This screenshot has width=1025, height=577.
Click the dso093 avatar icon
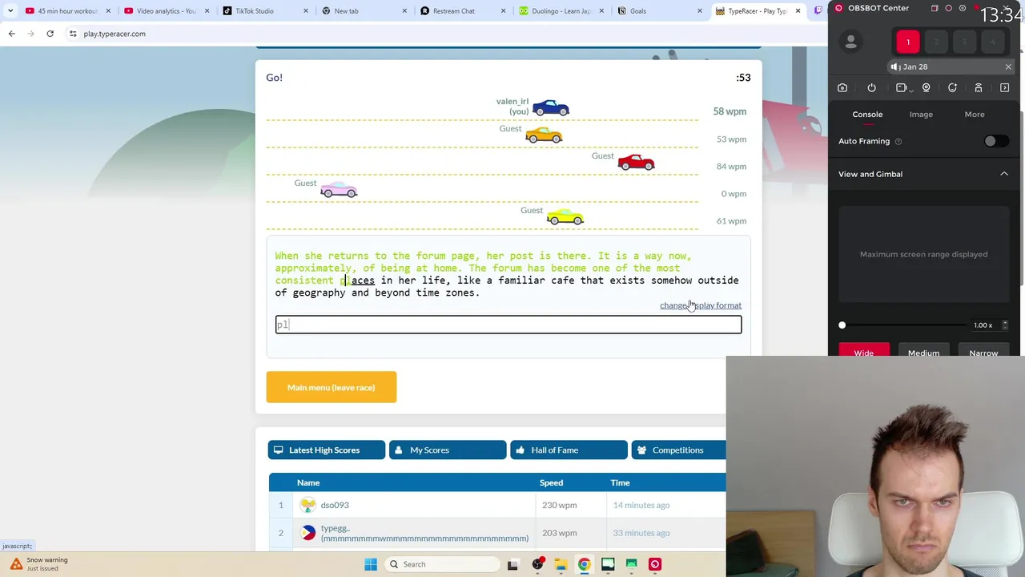tap(308, 505)
